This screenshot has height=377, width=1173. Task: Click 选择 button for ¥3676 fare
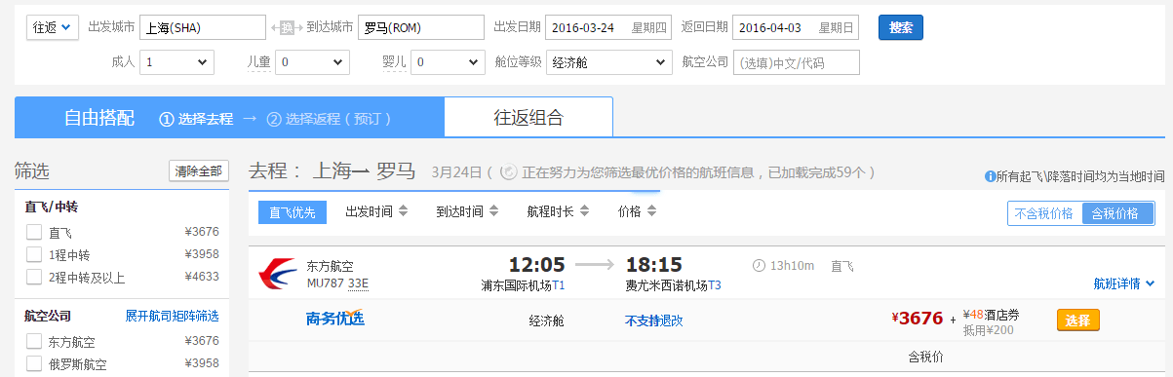point(1078,320)
